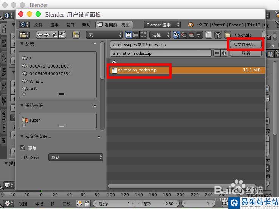279x209 pixels.
Task: Go to parent folder row in file list
Action: coord(186,62)
